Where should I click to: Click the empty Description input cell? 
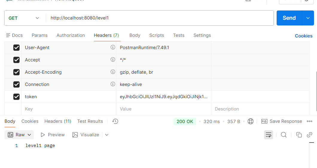[260, 109]
